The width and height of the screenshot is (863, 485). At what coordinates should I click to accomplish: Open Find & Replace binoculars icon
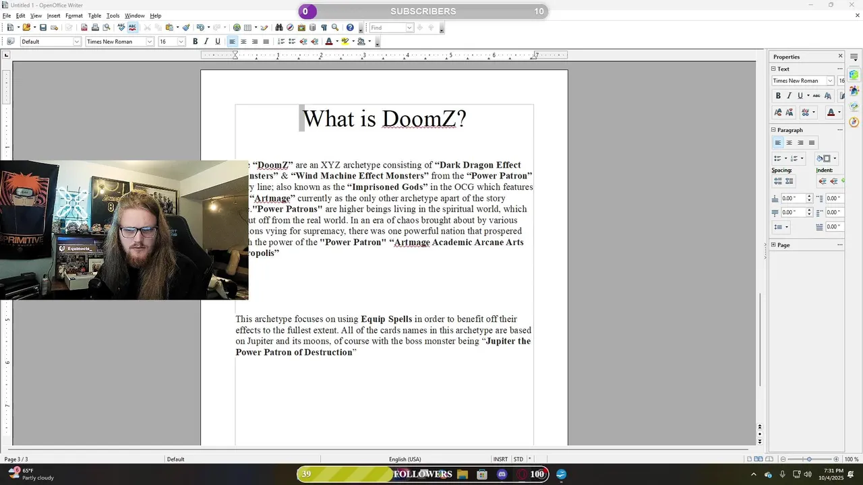coord(278,28)
